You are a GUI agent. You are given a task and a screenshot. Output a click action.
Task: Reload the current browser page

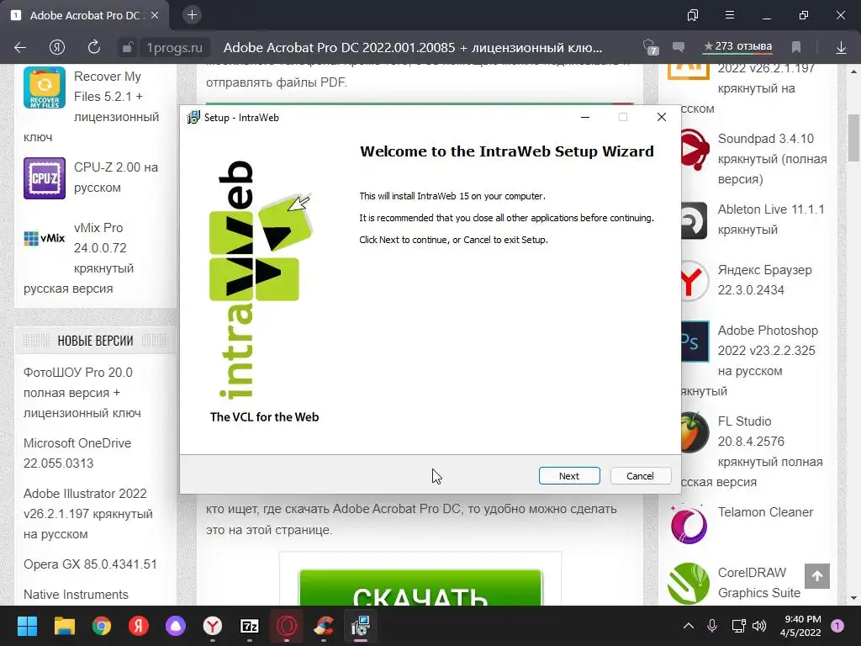[94, 47]
